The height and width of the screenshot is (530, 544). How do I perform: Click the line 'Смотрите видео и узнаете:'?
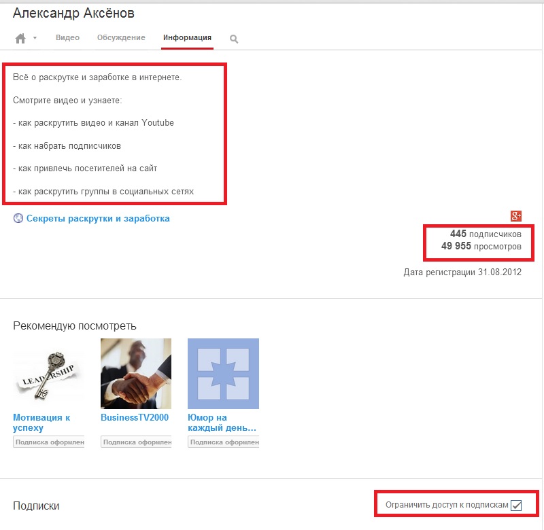click(x=67, y=100)
